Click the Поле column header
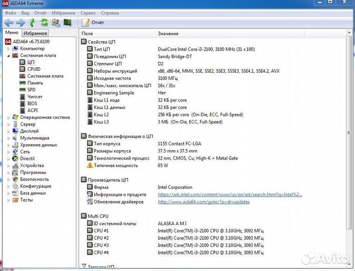This screenshot has width=355, height=271. click(118, 34)
